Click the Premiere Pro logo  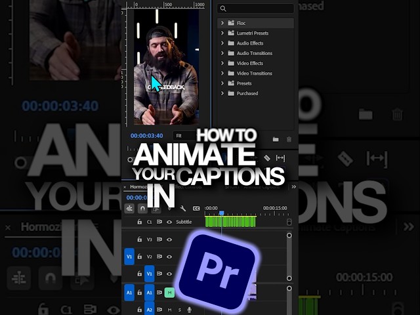[217, 272]
